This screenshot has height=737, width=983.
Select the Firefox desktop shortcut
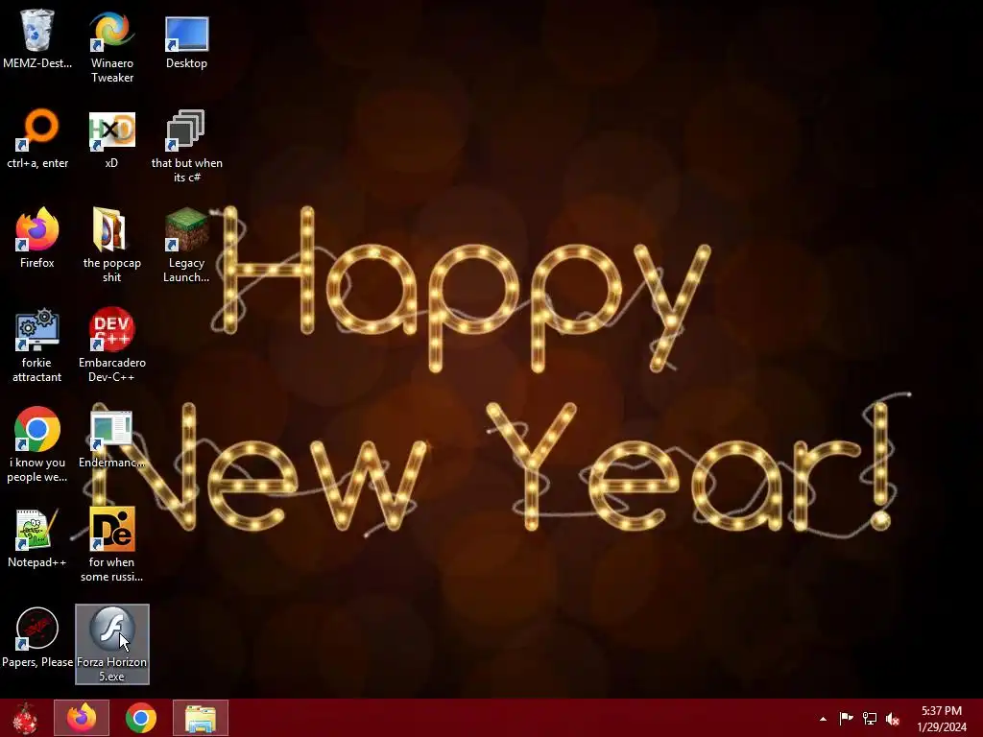point(37,229)
